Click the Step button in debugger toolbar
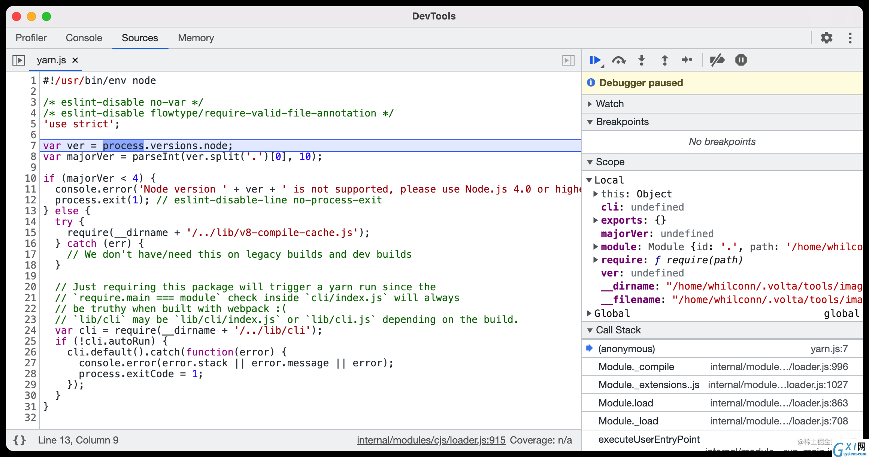 coord(687,60)
